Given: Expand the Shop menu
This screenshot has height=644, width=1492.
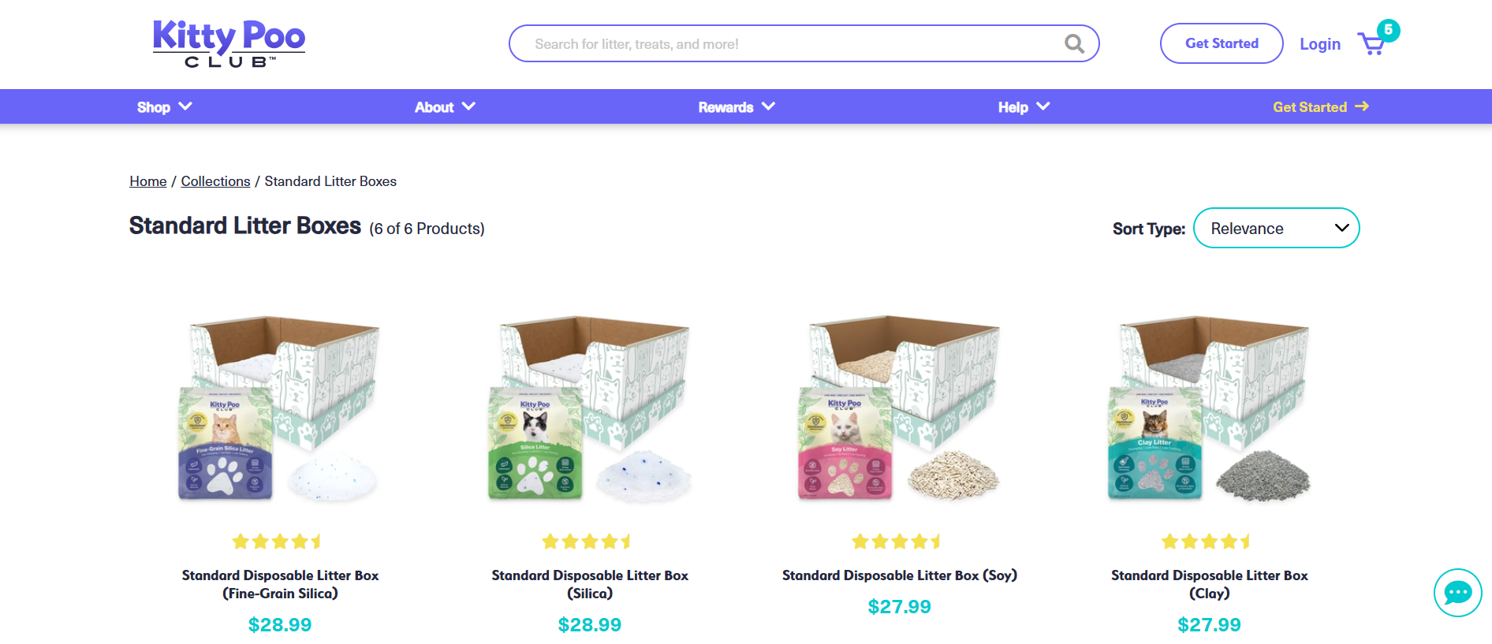Looking at the screenshot, I should 164,107.
